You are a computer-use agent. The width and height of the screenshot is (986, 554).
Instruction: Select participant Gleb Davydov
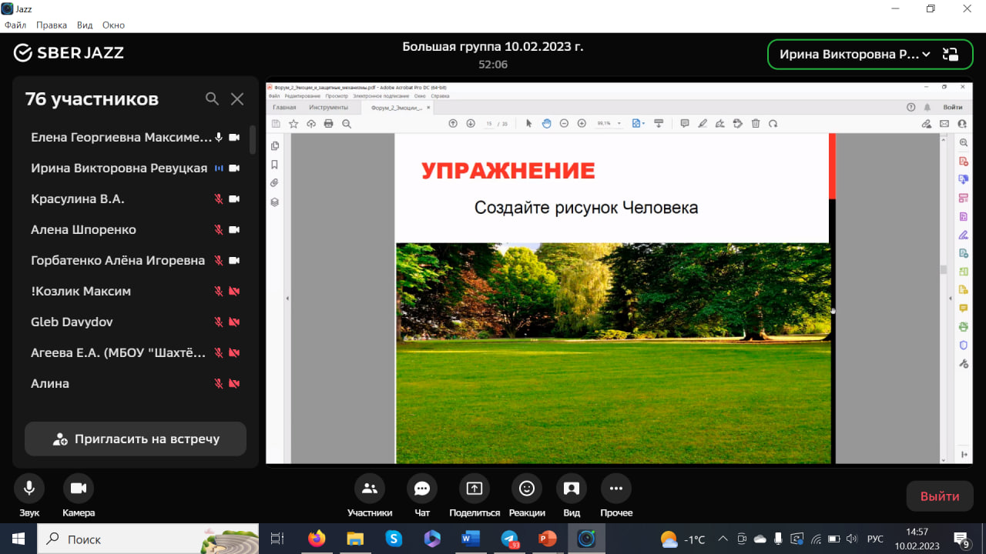(x=72, y=322)
